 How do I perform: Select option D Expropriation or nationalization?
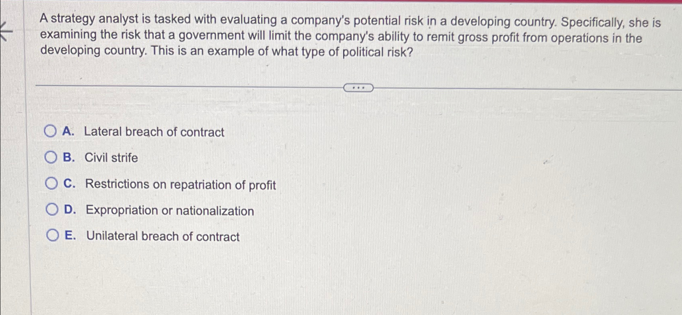click(53, 210)
